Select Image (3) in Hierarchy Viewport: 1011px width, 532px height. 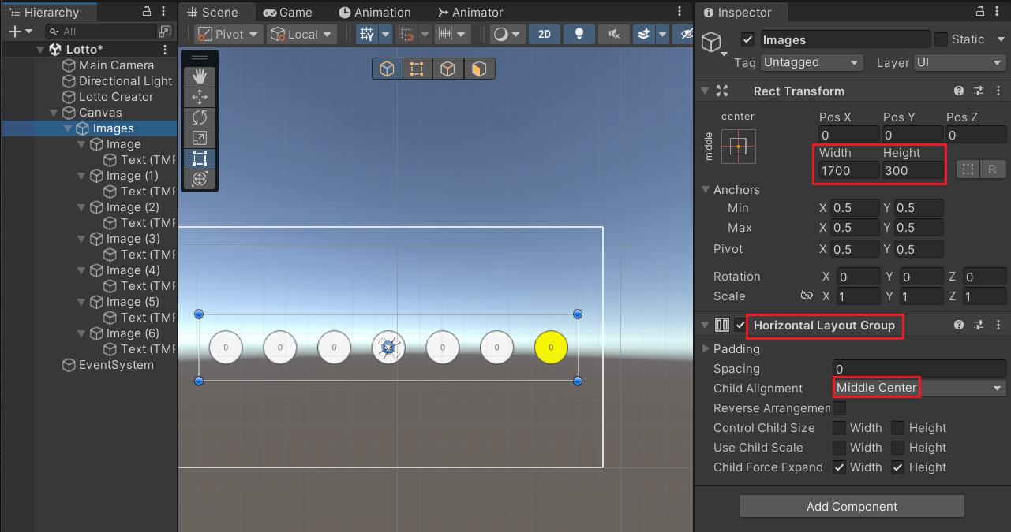pos(133,239)
